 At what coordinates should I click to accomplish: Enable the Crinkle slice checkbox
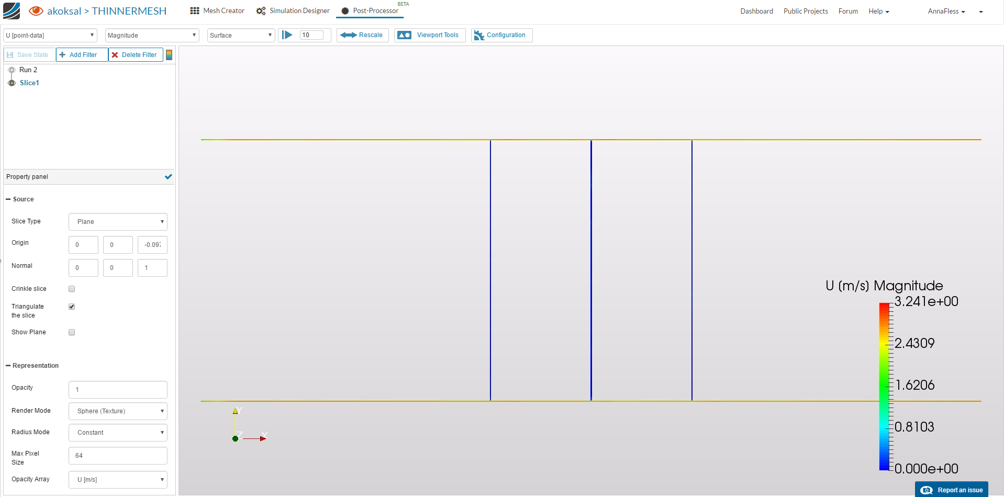(x=72, y=289)
